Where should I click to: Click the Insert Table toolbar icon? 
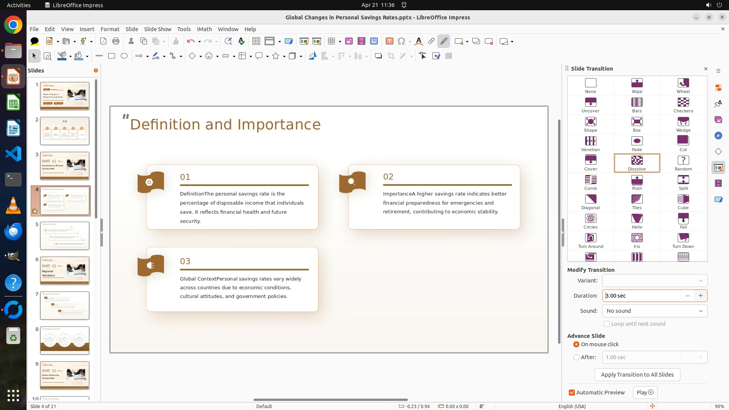click(331, 41)
